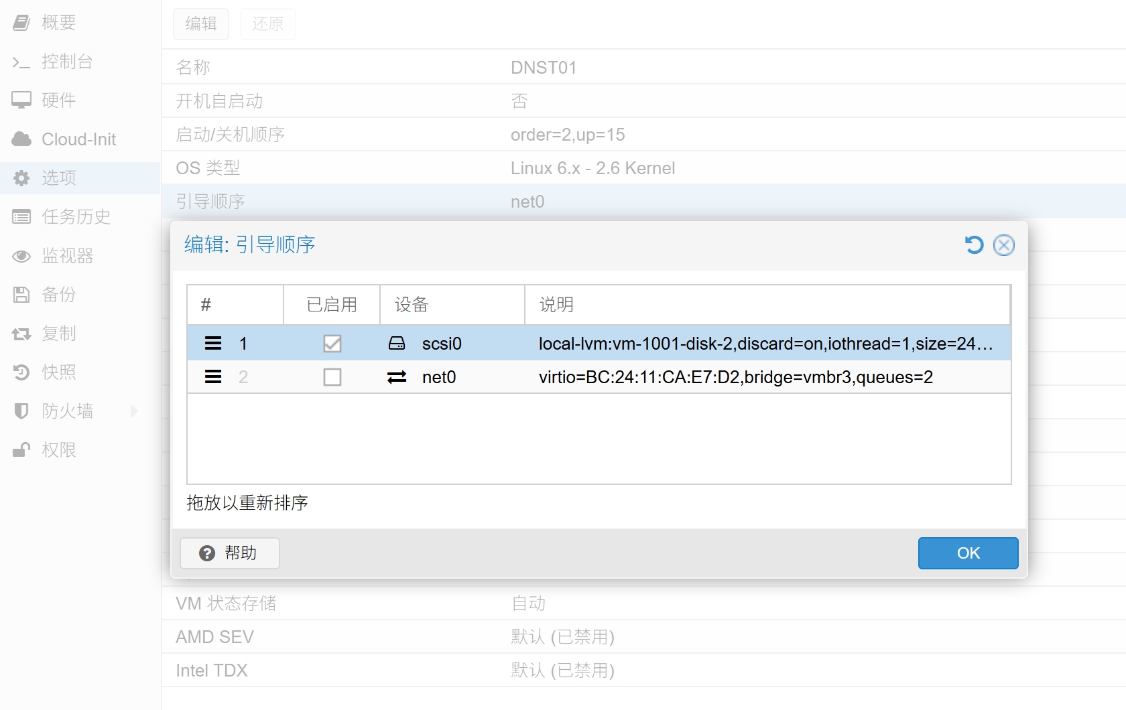Image resolution: width=1126 pixels, height=710 pixels.
Task: Open the console from the sidebar
Action: pyautogui.click(x=66, y=62)
